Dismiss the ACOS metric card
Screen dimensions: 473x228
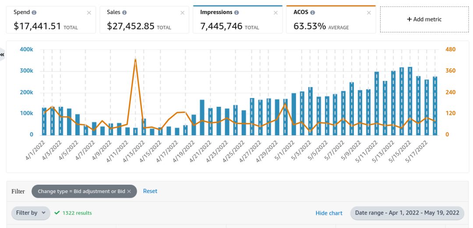point(369,13)
